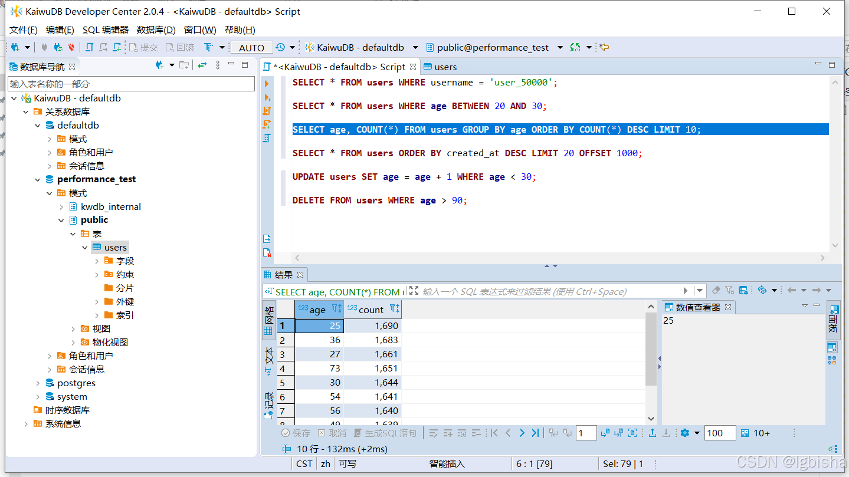Image resolution: width=849 pixels, height=477 pixels.
Task: Click the execute script icon in the editor gutter
Action: pos(267,111)
